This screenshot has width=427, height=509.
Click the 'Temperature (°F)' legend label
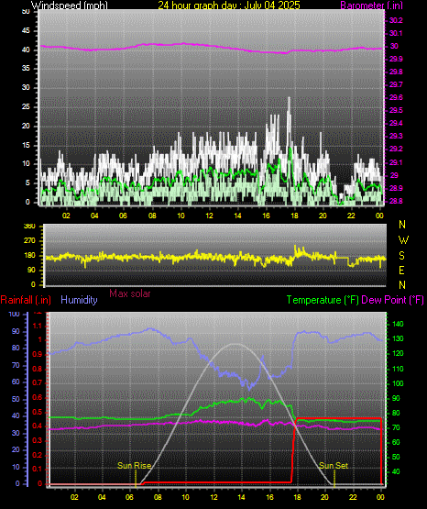(323, 300)
